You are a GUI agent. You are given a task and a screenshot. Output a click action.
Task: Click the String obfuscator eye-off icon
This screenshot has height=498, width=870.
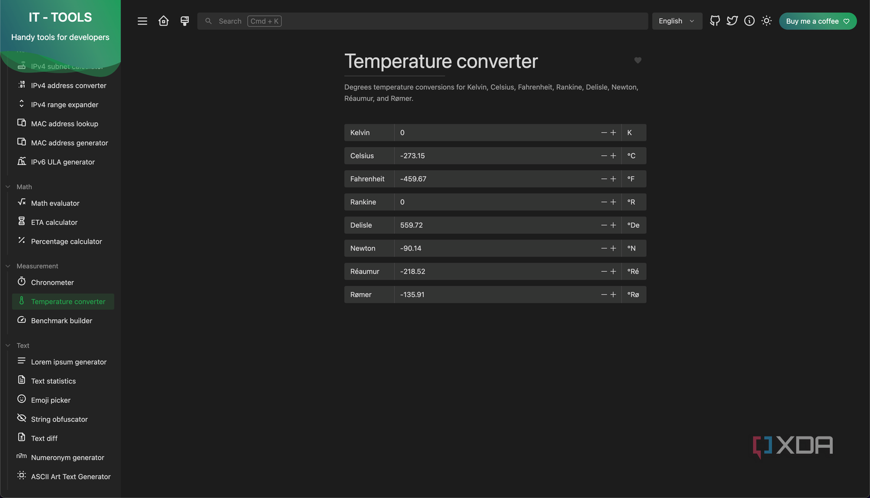[22, 418]
